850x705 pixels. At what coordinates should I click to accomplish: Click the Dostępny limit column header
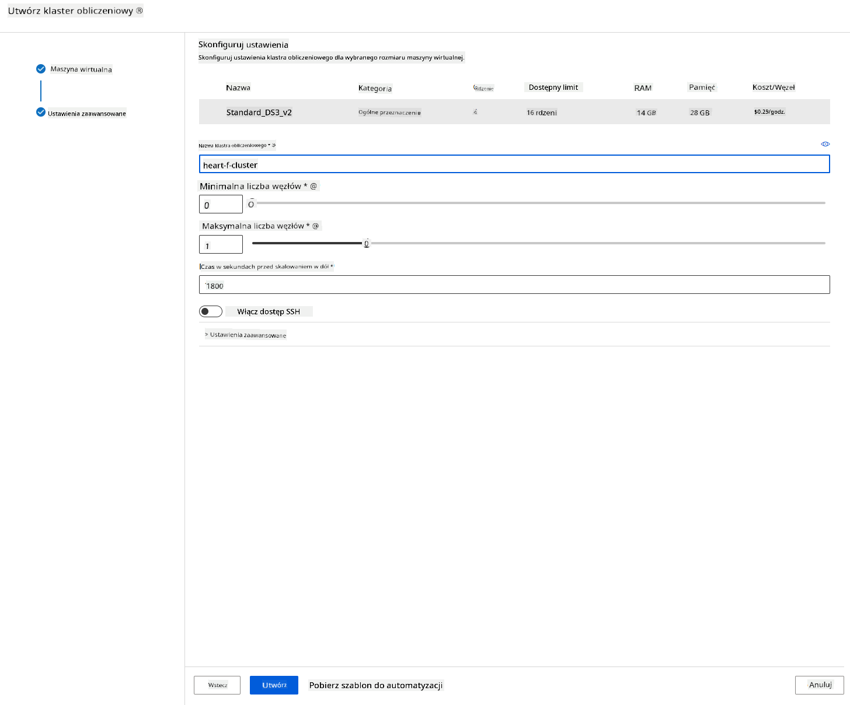click(553, 87)
